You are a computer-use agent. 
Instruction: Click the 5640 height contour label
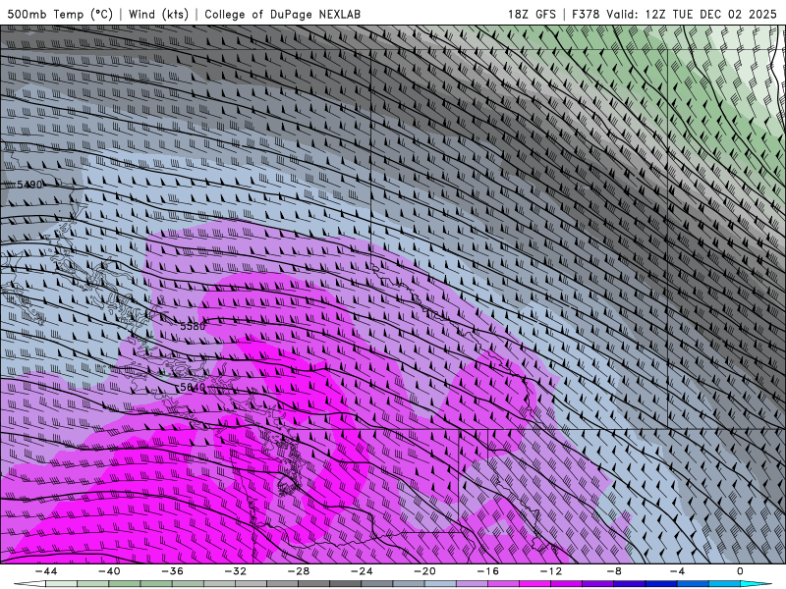pyautogui.click(x=193, y=387)
